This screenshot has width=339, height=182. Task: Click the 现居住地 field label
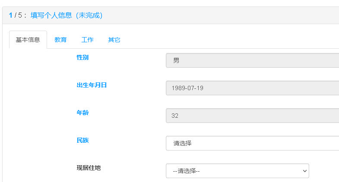pos(89,168)
